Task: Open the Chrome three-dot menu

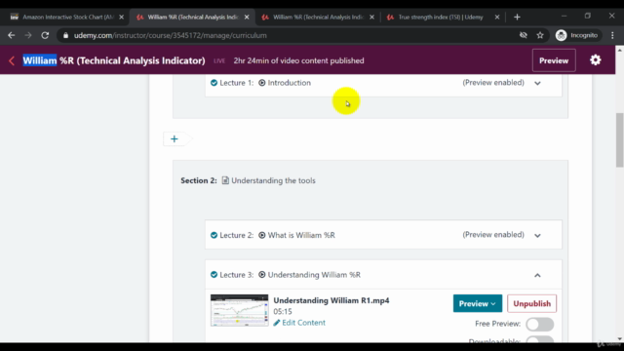Action: (612, 35)
